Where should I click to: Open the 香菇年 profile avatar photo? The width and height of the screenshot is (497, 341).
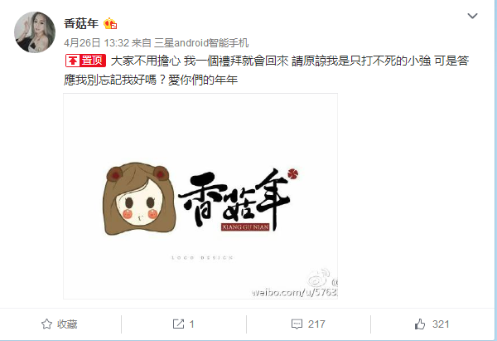35,32
